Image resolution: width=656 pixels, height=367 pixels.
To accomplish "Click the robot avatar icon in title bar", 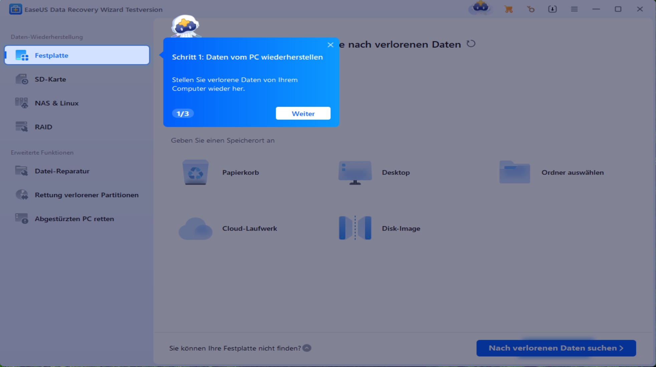I will click(x=480, y=7).
